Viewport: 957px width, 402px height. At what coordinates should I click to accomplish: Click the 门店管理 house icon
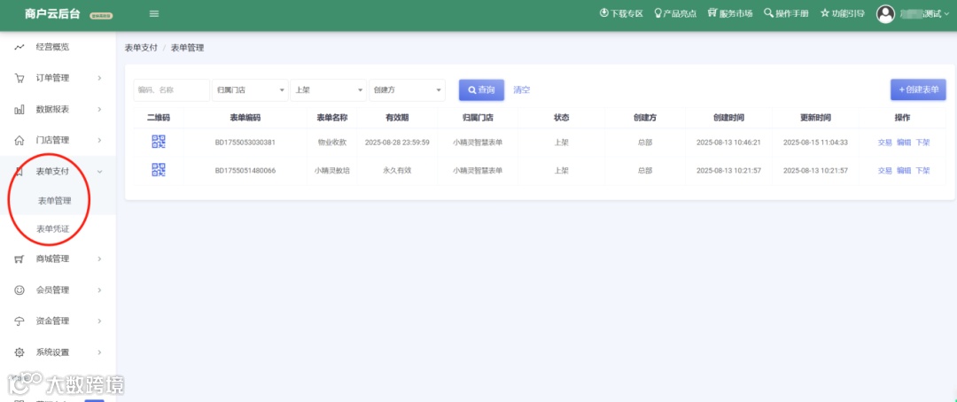[x=19, y=140]
